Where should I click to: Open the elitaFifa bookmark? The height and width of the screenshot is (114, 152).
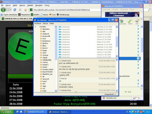pyautogui.click(x=35, y=15)
